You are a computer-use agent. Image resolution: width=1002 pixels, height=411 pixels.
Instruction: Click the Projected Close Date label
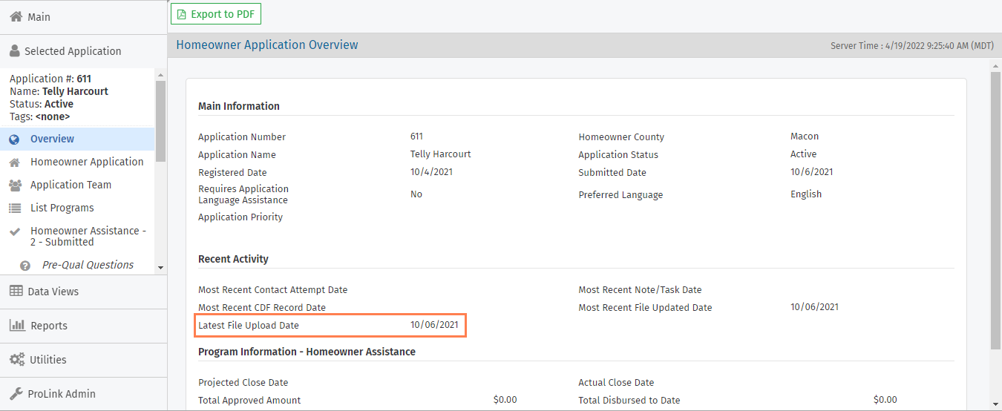243,383
